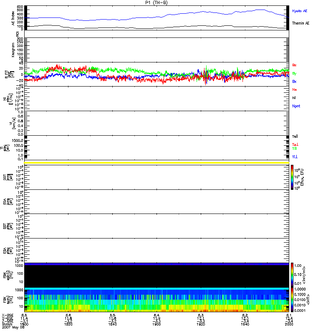The image size is (313, 333).
Task: Click the 1820 time axis label
Action: (x=68, y=324)
